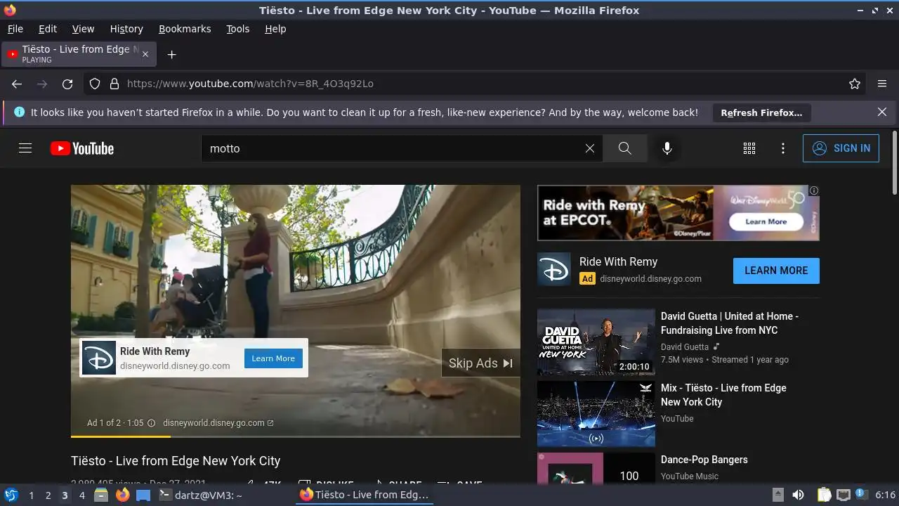Launch the file manager from the taskbar
This screenshot has width=899, height=506.
(x=101, y=495)
